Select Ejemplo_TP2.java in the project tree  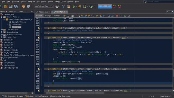point(19,22)
